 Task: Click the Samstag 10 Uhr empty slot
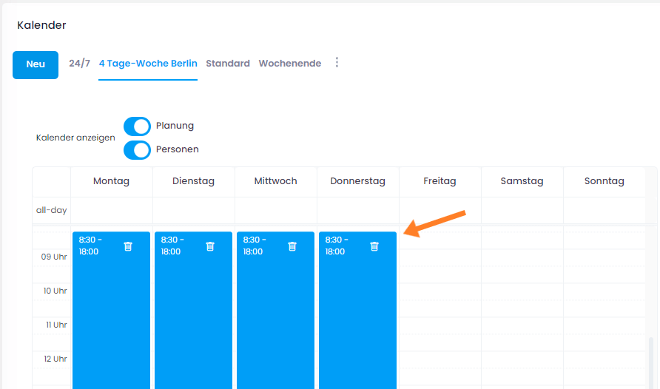522,300
